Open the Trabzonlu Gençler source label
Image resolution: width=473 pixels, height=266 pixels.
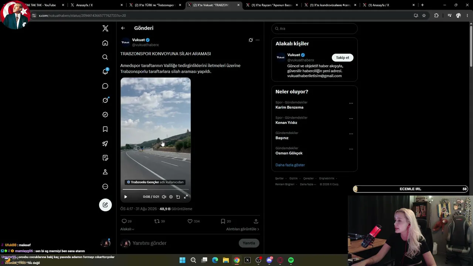pos(155,182)
